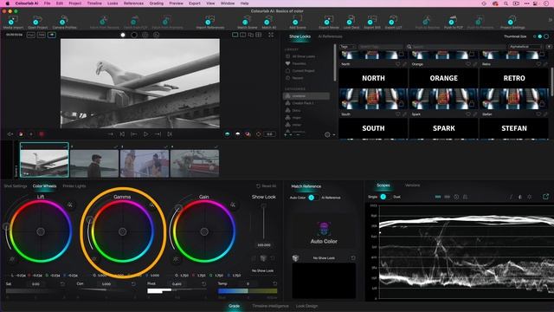
Task: Click the Gamma wheel center point
Action: (123, 231)
